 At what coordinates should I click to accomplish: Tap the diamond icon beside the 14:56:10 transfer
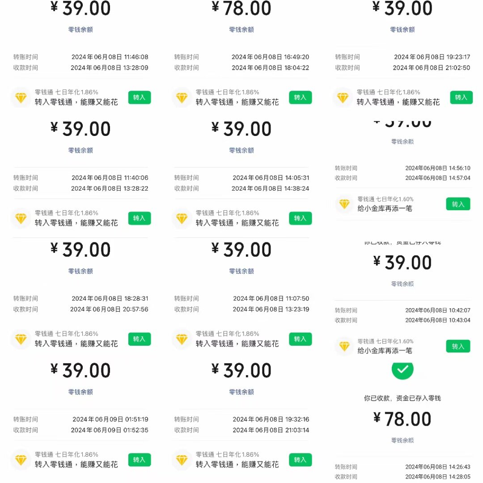[344, 204]
